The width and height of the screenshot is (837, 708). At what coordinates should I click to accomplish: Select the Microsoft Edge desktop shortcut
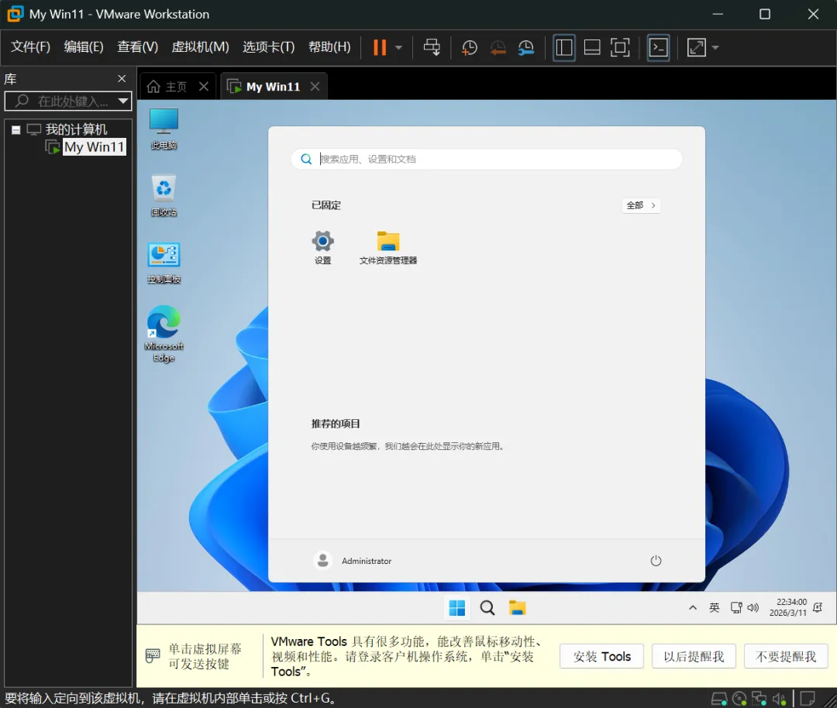pos(164,333)
